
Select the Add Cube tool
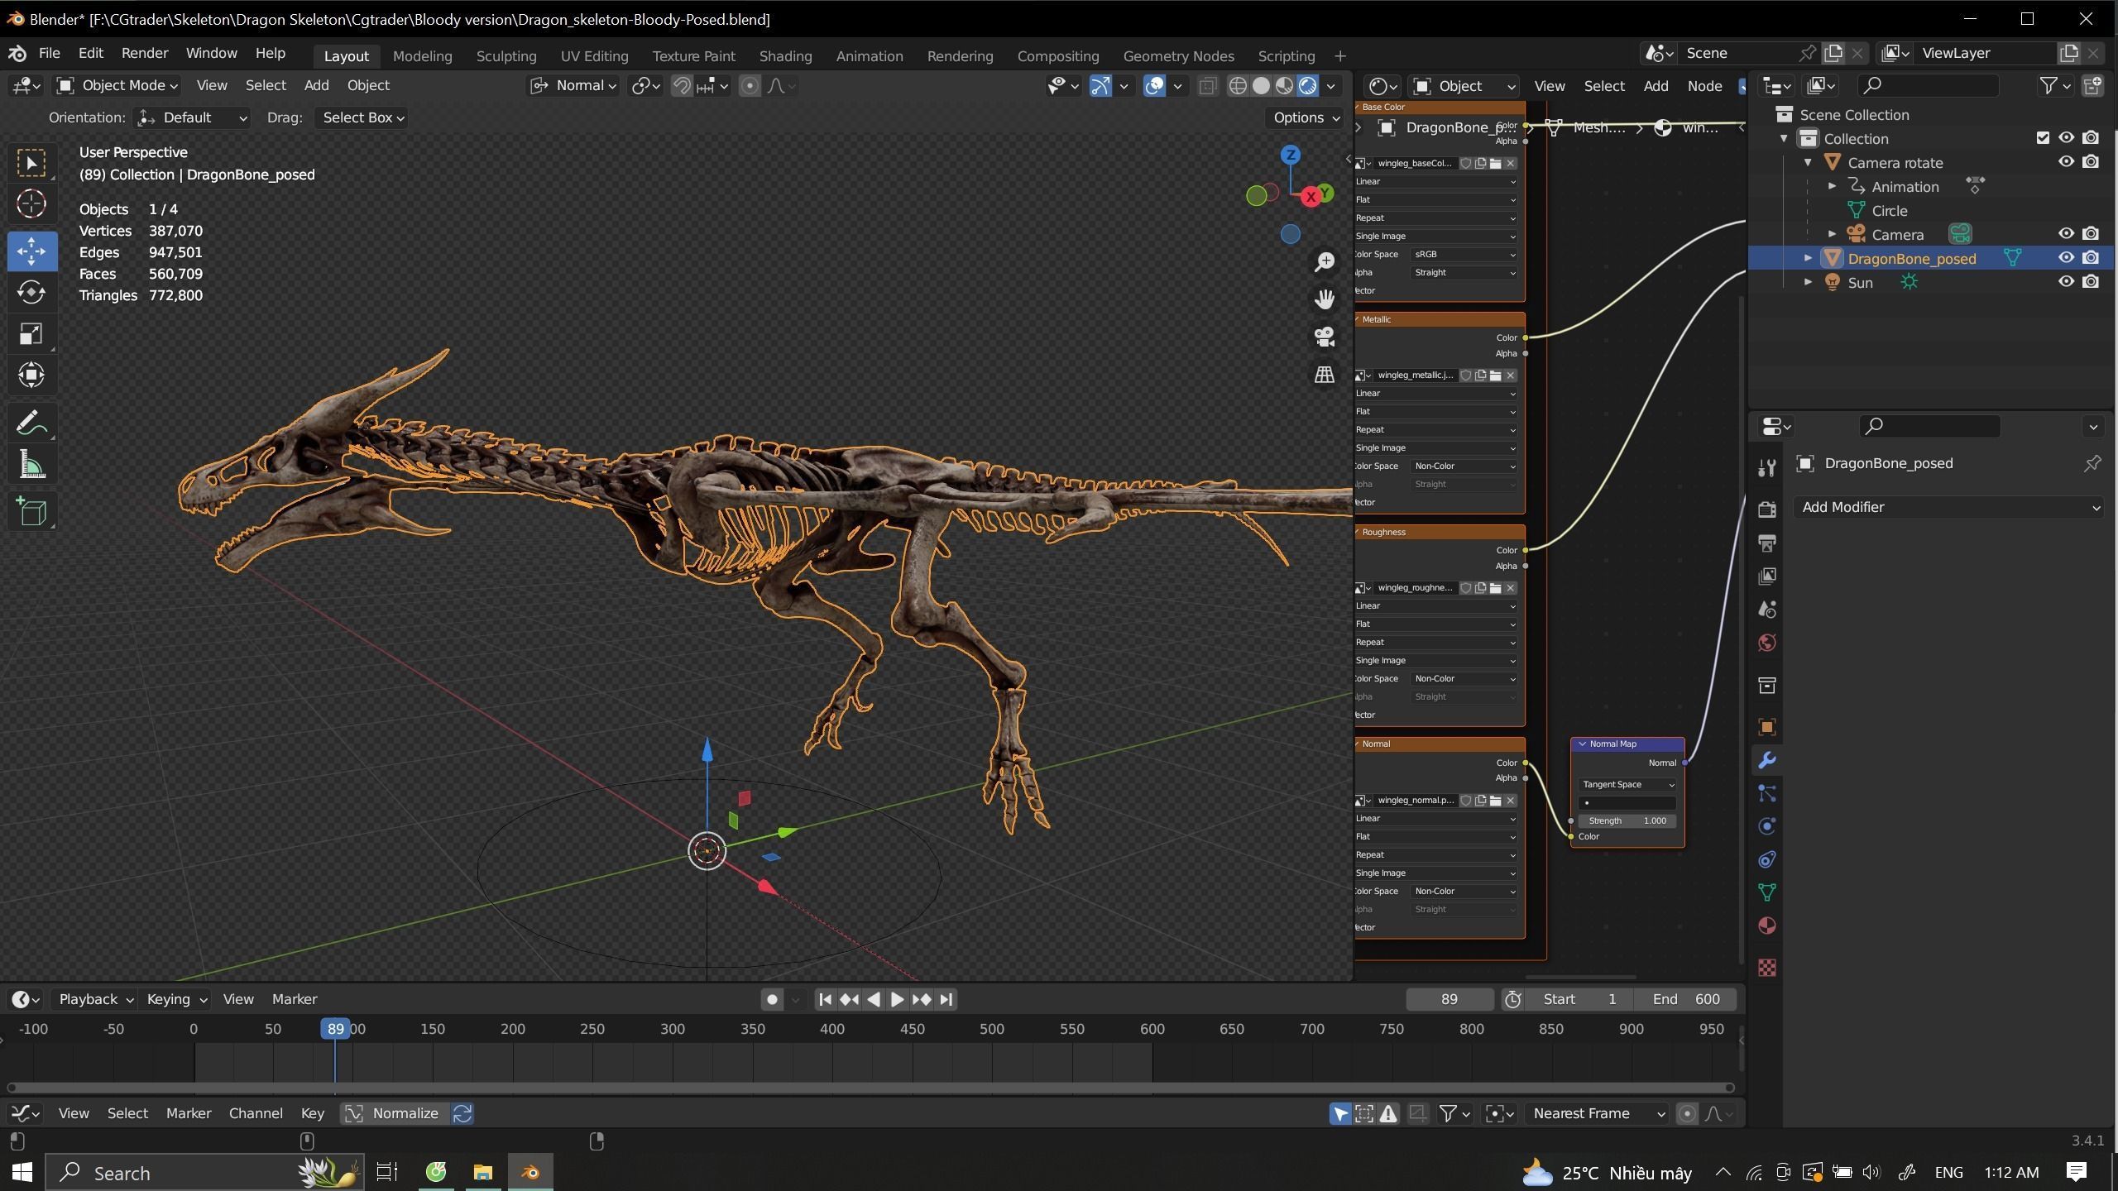(x=32, y=512)
